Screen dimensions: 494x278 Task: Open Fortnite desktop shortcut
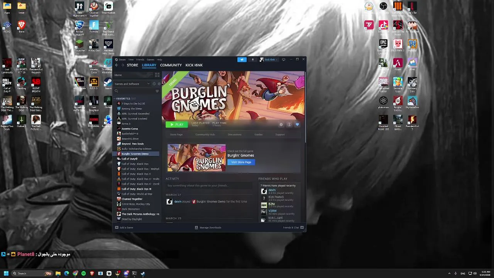click(94, 27)
